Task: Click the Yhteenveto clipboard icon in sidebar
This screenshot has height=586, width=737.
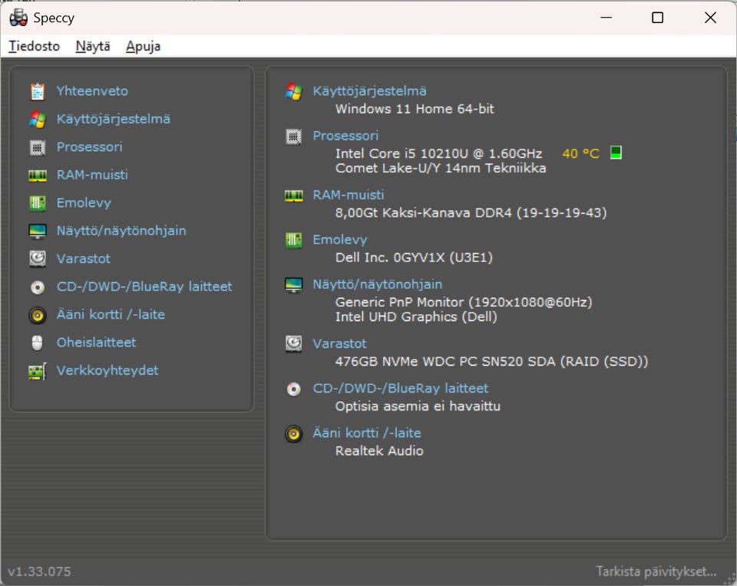Action: point(37,91)
